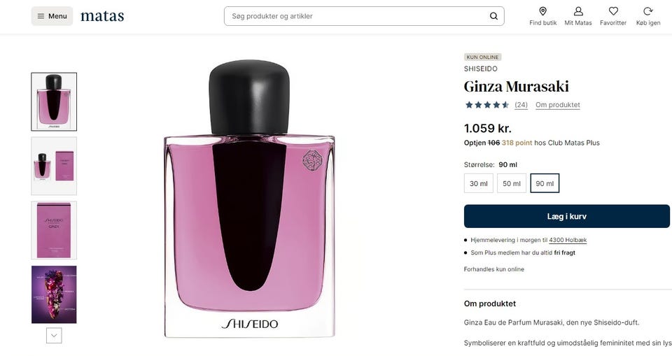Open Mit Matas account icon
This screenshot has height=356, width=672.
[x=578, y=11]
